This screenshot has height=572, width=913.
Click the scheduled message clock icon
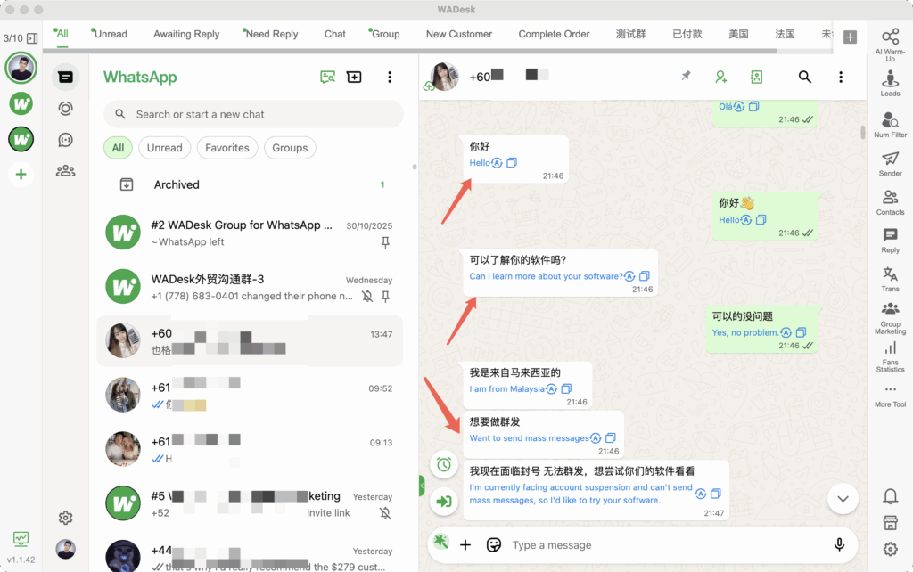click(x=444, y=464)
